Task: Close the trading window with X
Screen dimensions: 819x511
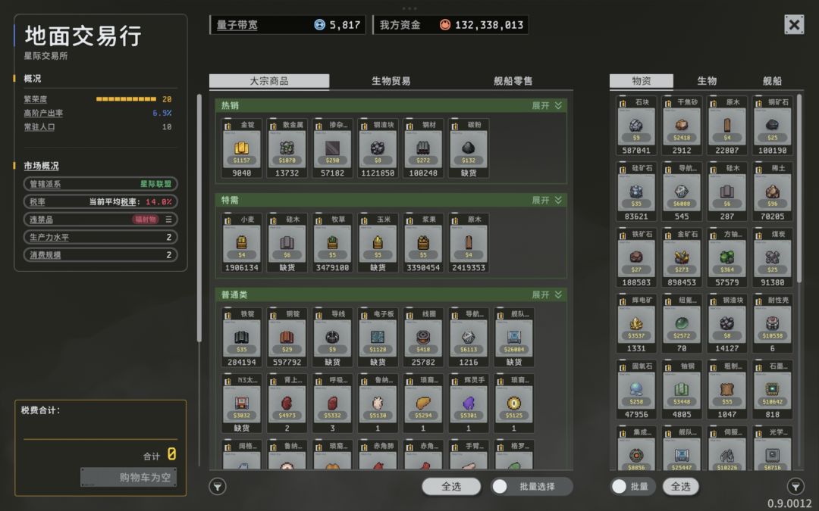Action: point(794,24)
